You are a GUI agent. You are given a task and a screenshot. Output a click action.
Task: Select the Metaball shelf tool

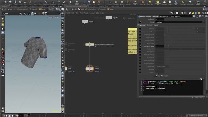point(89,2)
